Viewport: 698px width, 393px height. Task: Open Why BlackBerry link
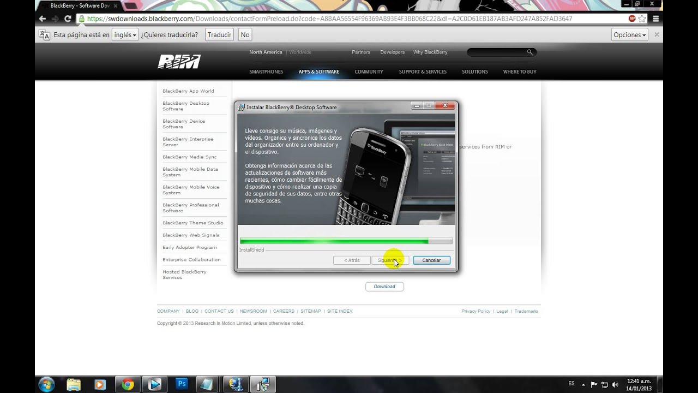(430, 52)
